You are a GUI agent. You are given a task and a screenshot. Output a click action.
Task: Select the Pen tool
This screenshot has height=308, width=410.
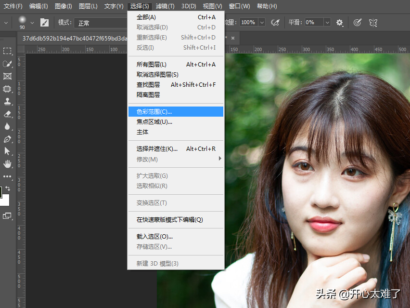(7, 139)
